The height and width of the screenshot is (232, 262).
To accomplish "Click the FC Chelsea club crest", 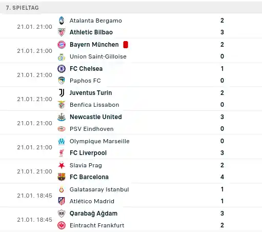I will [x=62, y=69].
